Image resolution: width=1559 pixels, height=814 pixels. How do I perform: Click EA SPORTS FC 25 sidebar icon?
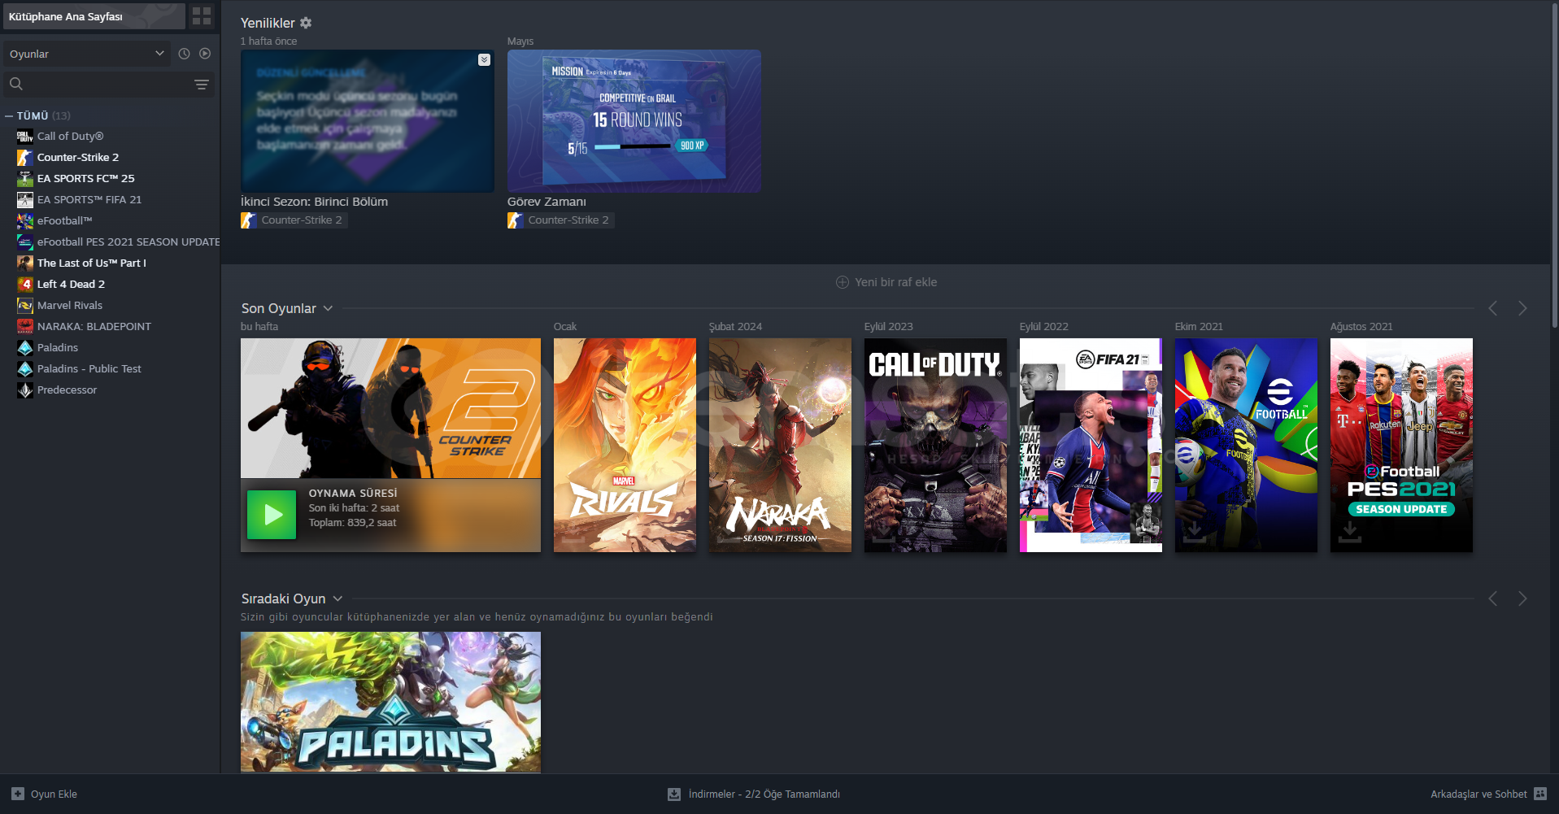click(x=25, y=178)
